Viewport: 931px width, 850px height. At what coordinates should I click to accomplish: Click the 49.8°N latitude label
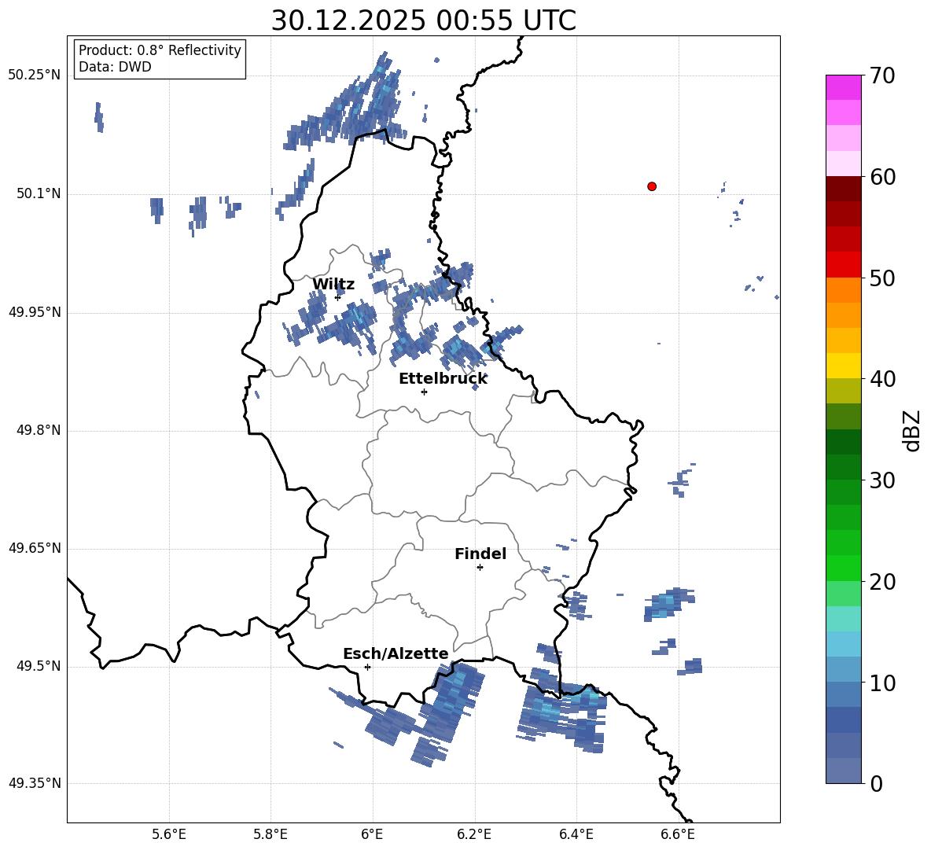[x=39, y=430]
